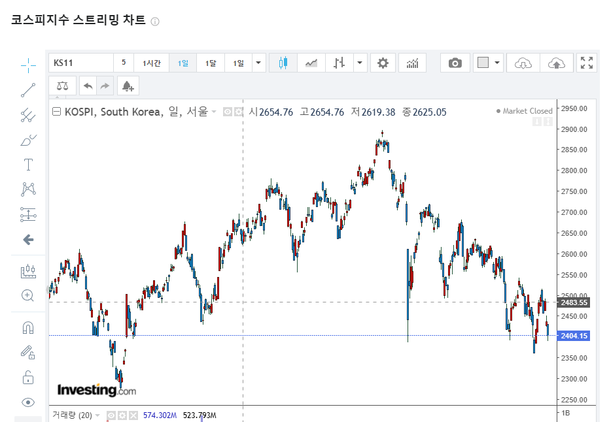The height and width of the screenshot is (422, 609).
Task: Select the trend line drawing tool
Action: (28, 90)
